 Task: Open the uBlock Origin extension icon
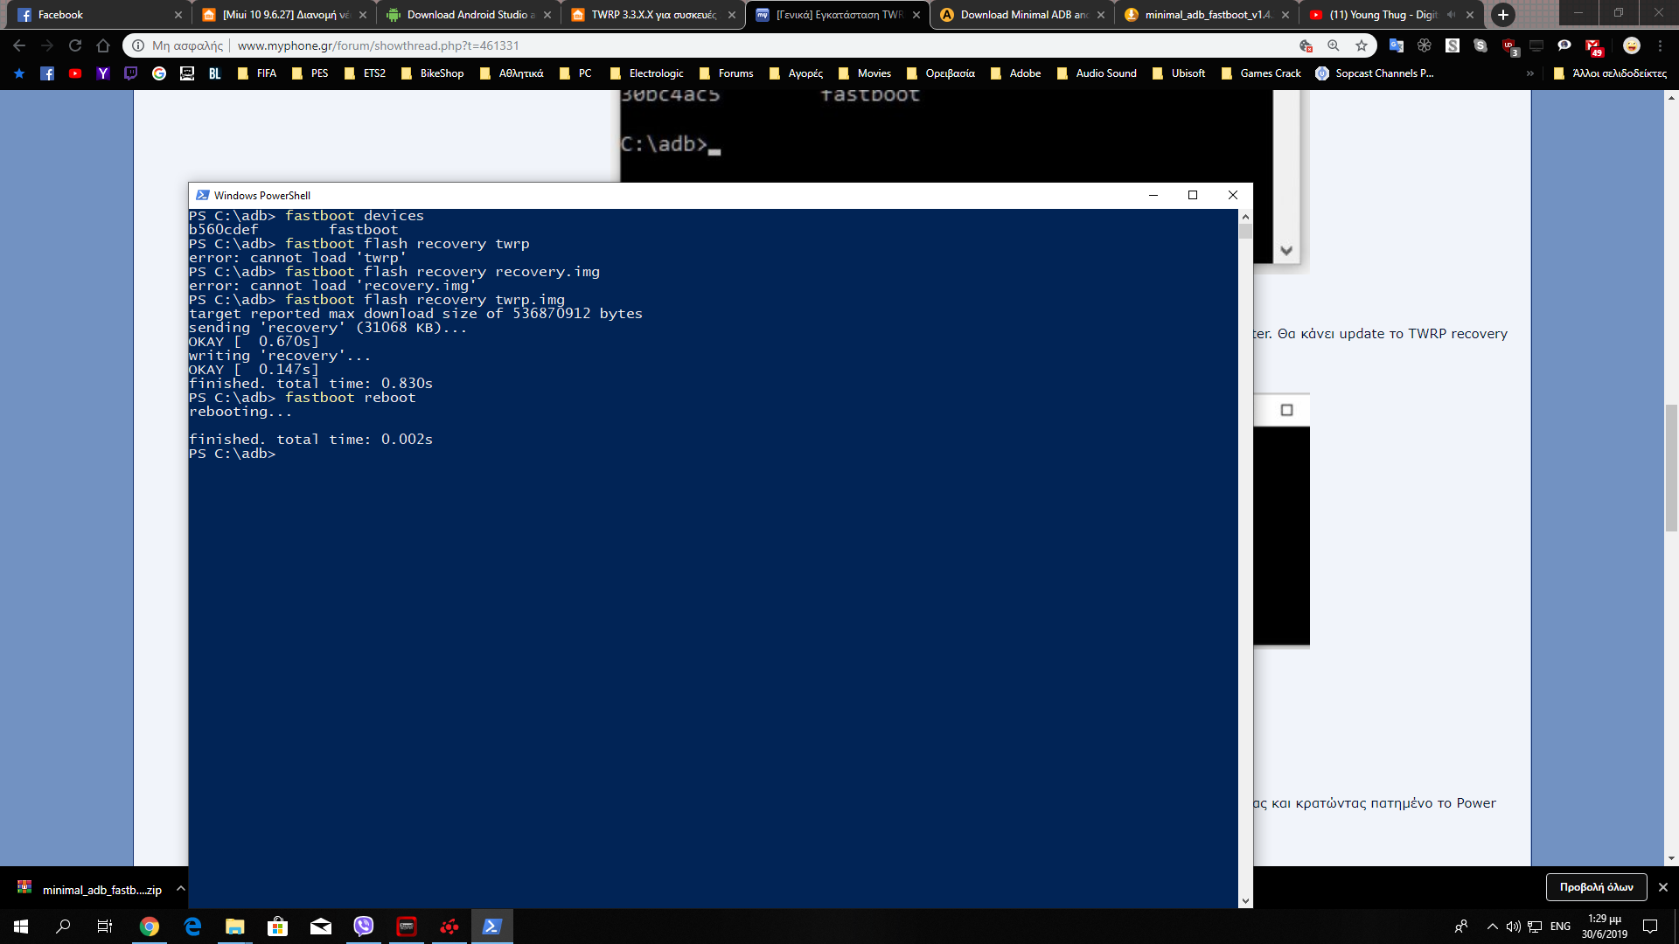pyautogui.click(x=1508, y=45)
